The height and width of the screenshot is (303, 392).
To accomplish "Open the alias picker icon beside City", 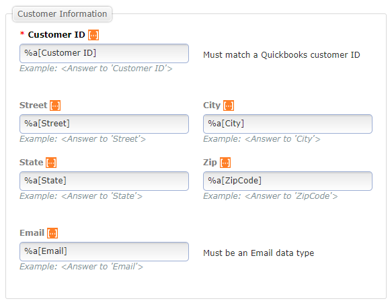I will (229, 105).
